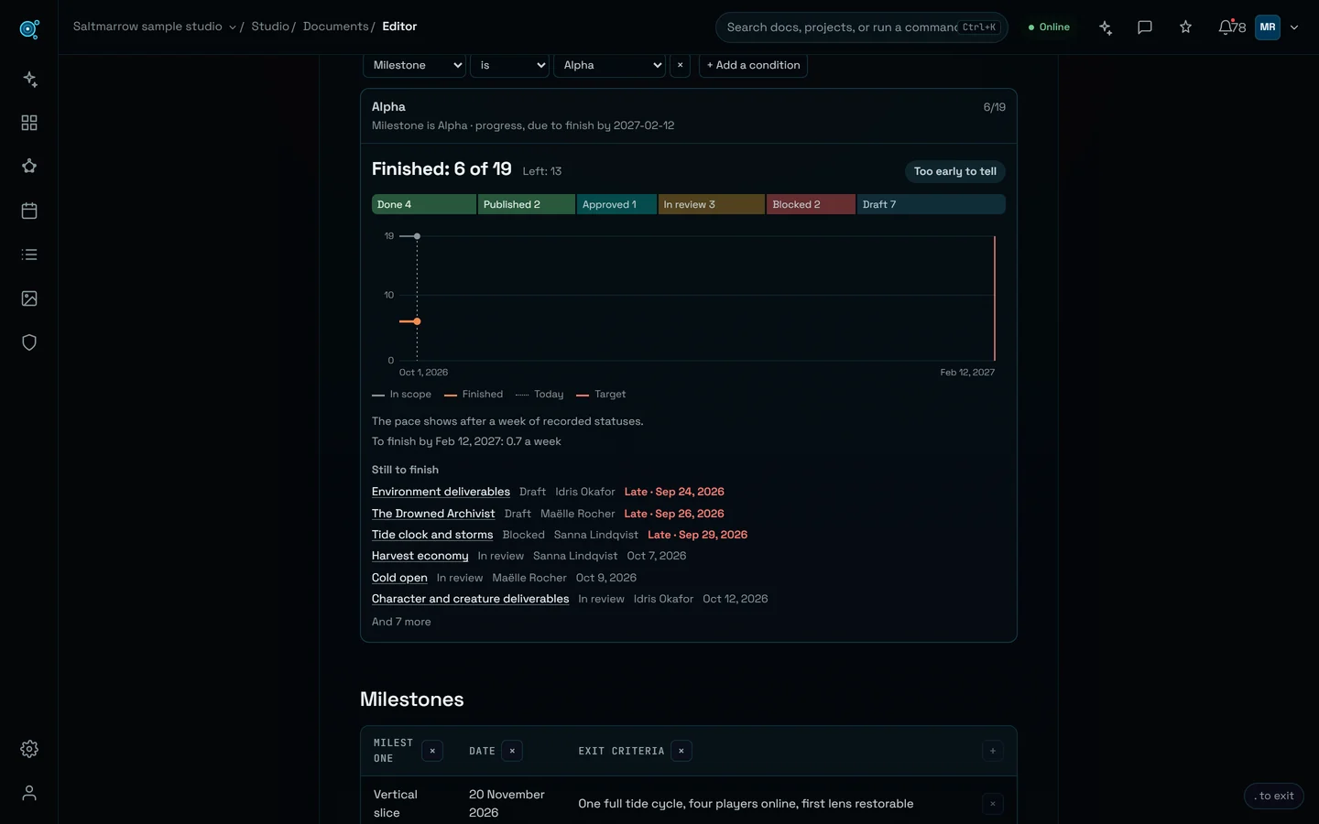Remove the DATE column

click(512, 751)
